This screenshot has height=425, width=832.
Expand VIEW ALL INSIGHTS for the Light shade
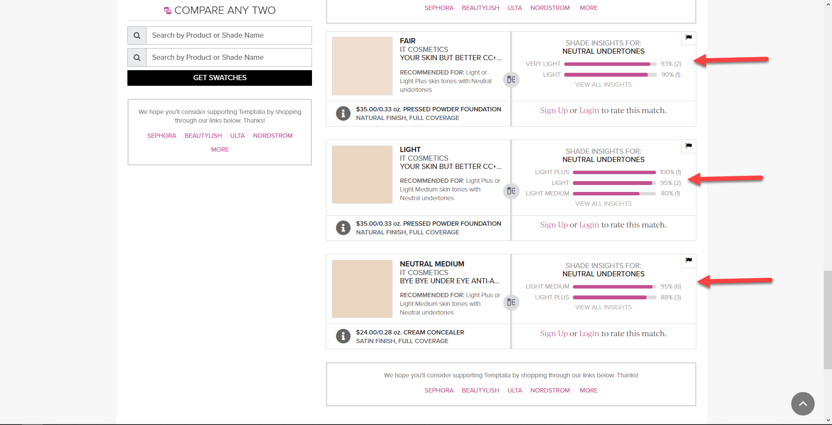click(603, 204)
